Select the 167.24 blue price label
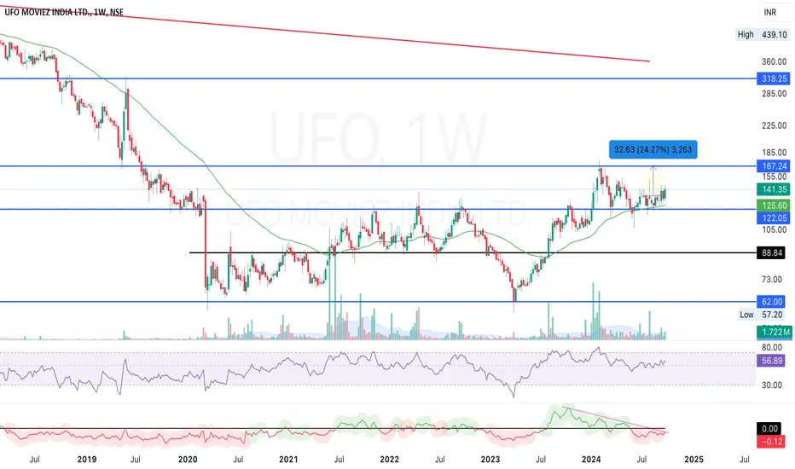795x469 pixels. (x=773, y=165)
